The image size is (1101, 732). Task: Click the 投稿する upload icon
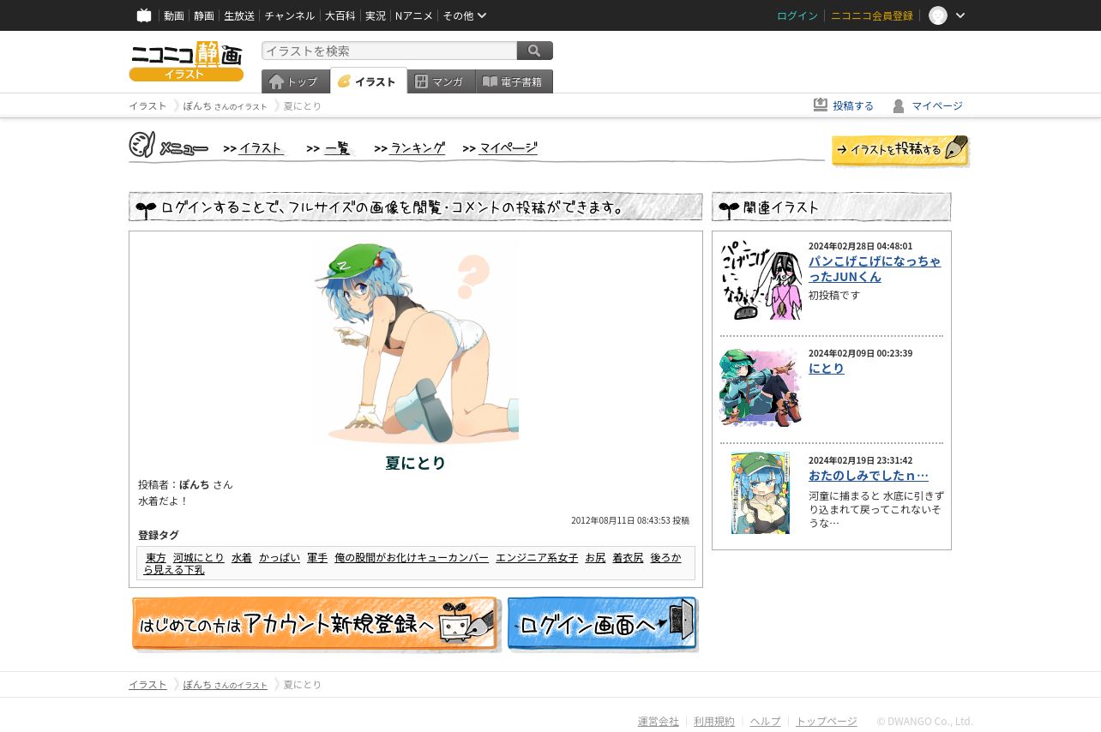[821, 105]
